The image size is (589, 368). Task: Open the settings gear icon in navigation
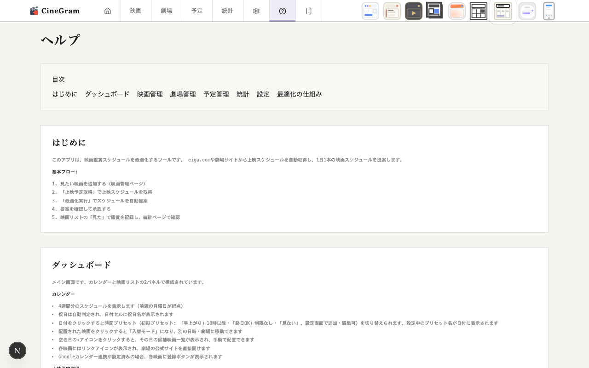256,11
